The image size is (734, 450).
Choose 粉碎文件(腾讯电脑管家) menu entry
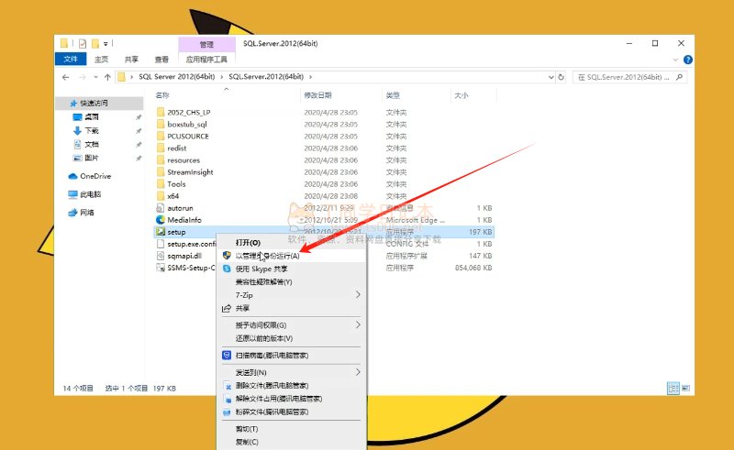293,412
